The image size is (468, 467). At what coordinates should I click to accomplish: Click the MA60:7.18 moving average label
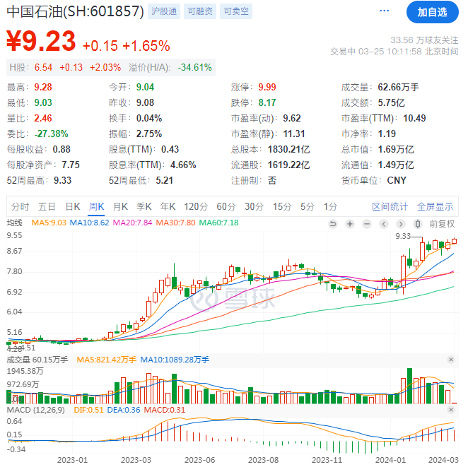[x=218, y=223]
